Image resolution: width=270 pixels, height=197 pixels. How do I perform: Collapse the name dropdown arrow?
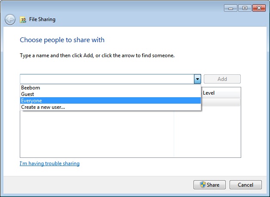(197, 79)
